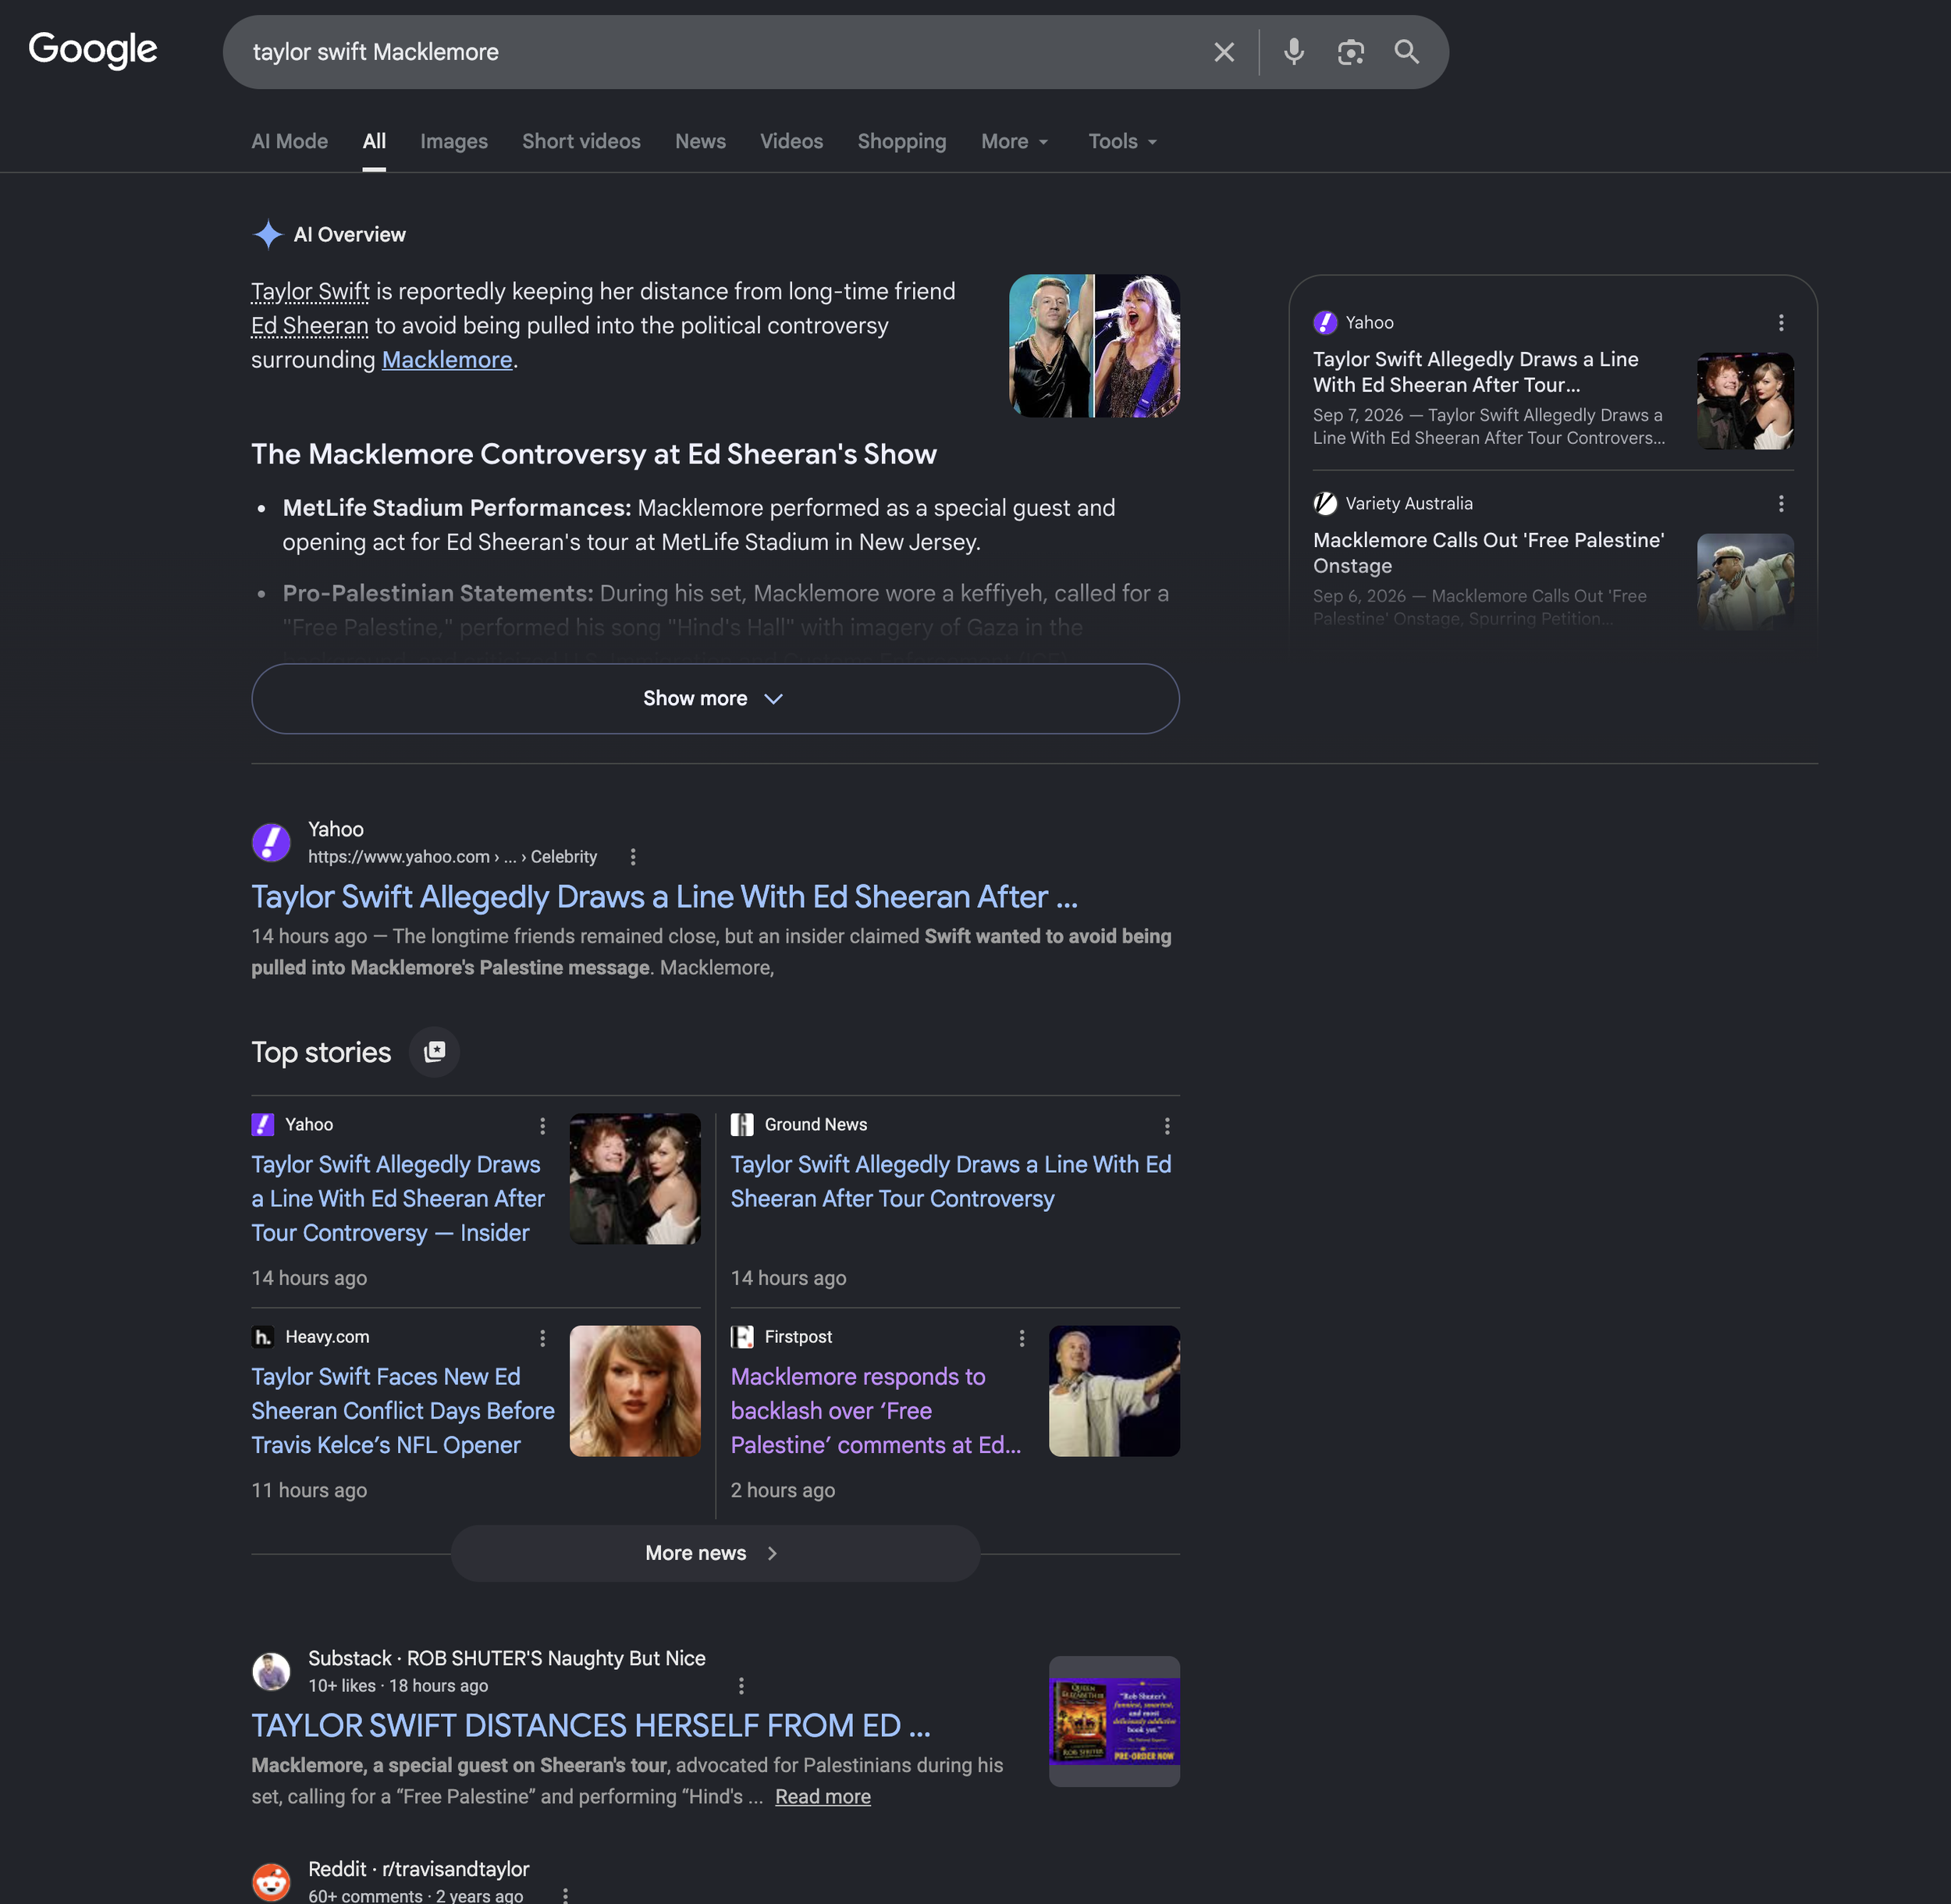Click Read more link in Substack snippet
Viewport: 1951px width, 1904px height.
pos(823,1797)
